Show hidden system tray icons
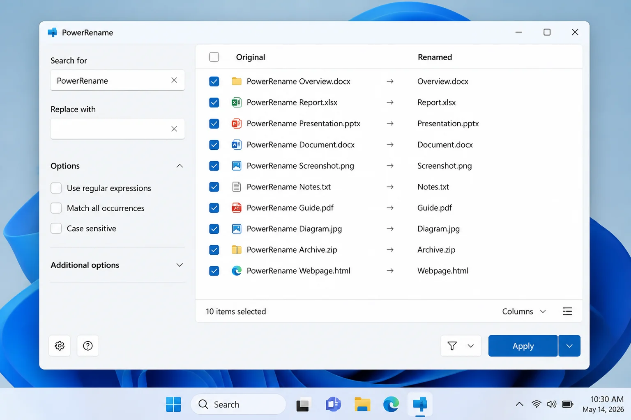631x420 pixels. [x=519, y=404]
